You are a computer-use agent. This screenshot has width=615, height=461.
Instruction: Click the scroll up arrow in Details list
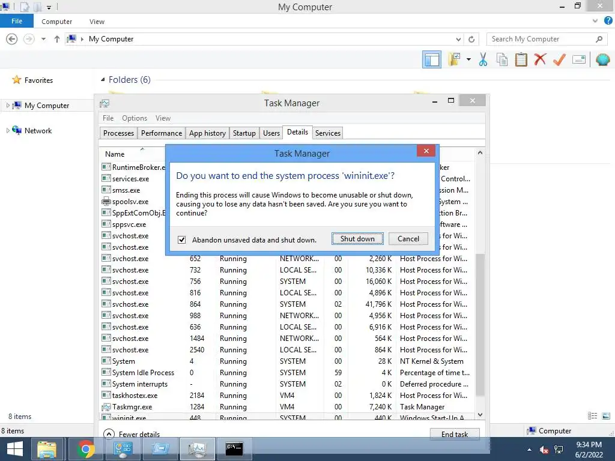coord(480,153)
